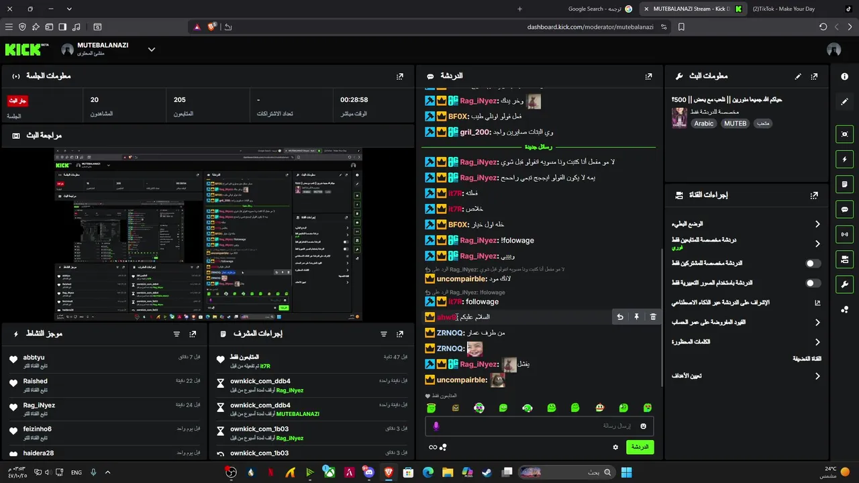Screen dimensions: 859x483
Task: Expand the MUTEBALANAZI channel dropdown
Action: (x=152, y=50)
